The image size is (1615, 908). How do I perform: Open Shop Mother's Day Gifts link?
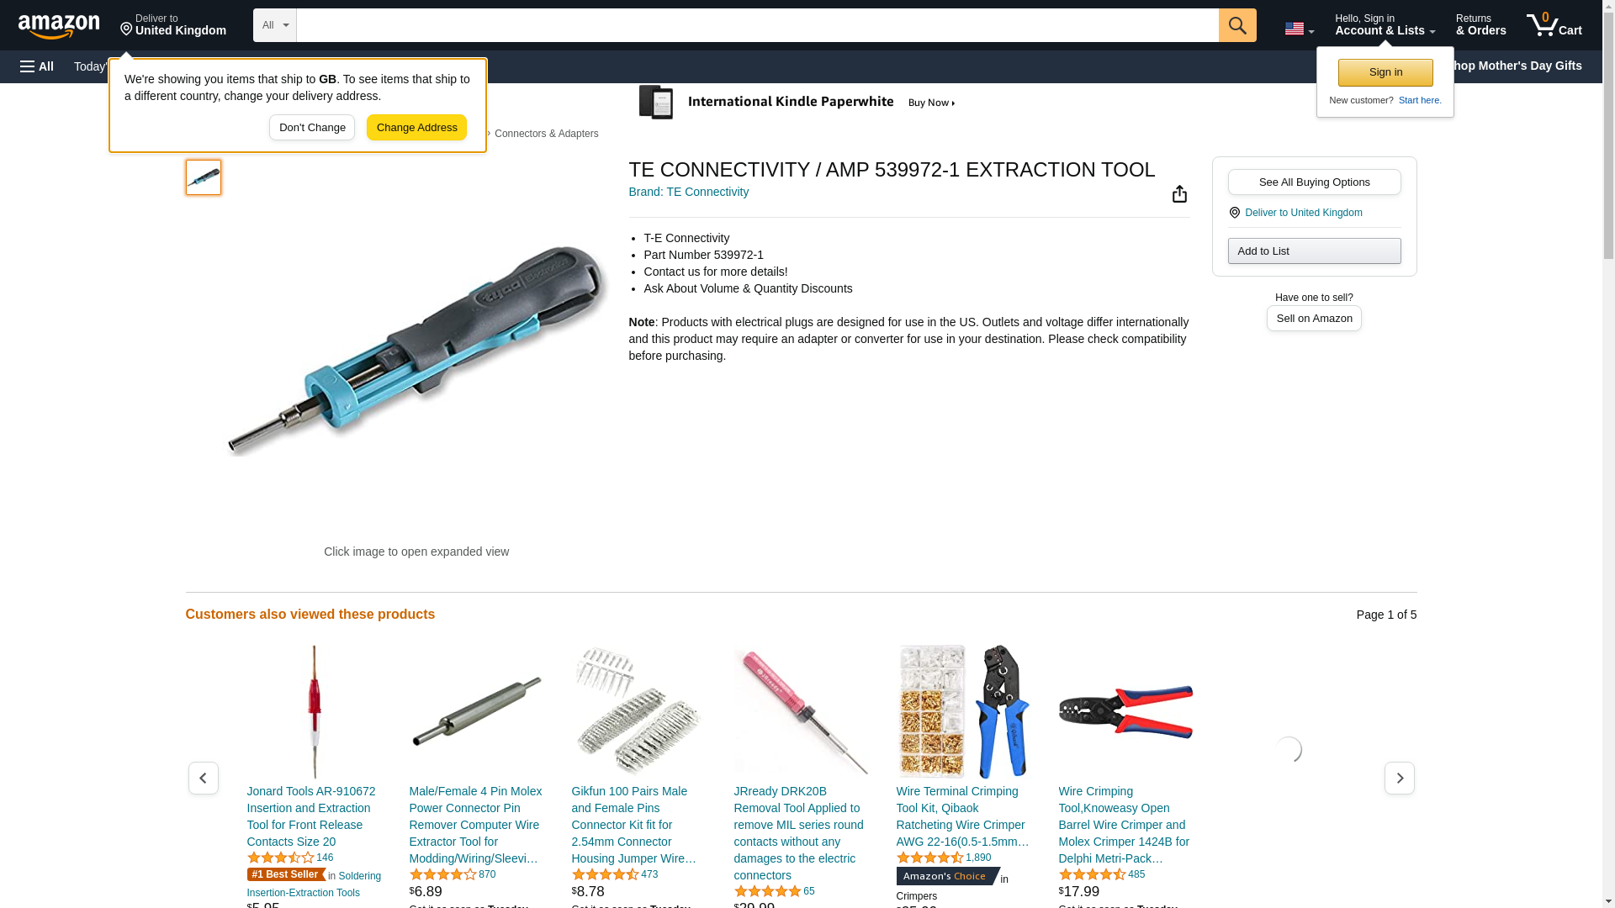coord(1518,66)
